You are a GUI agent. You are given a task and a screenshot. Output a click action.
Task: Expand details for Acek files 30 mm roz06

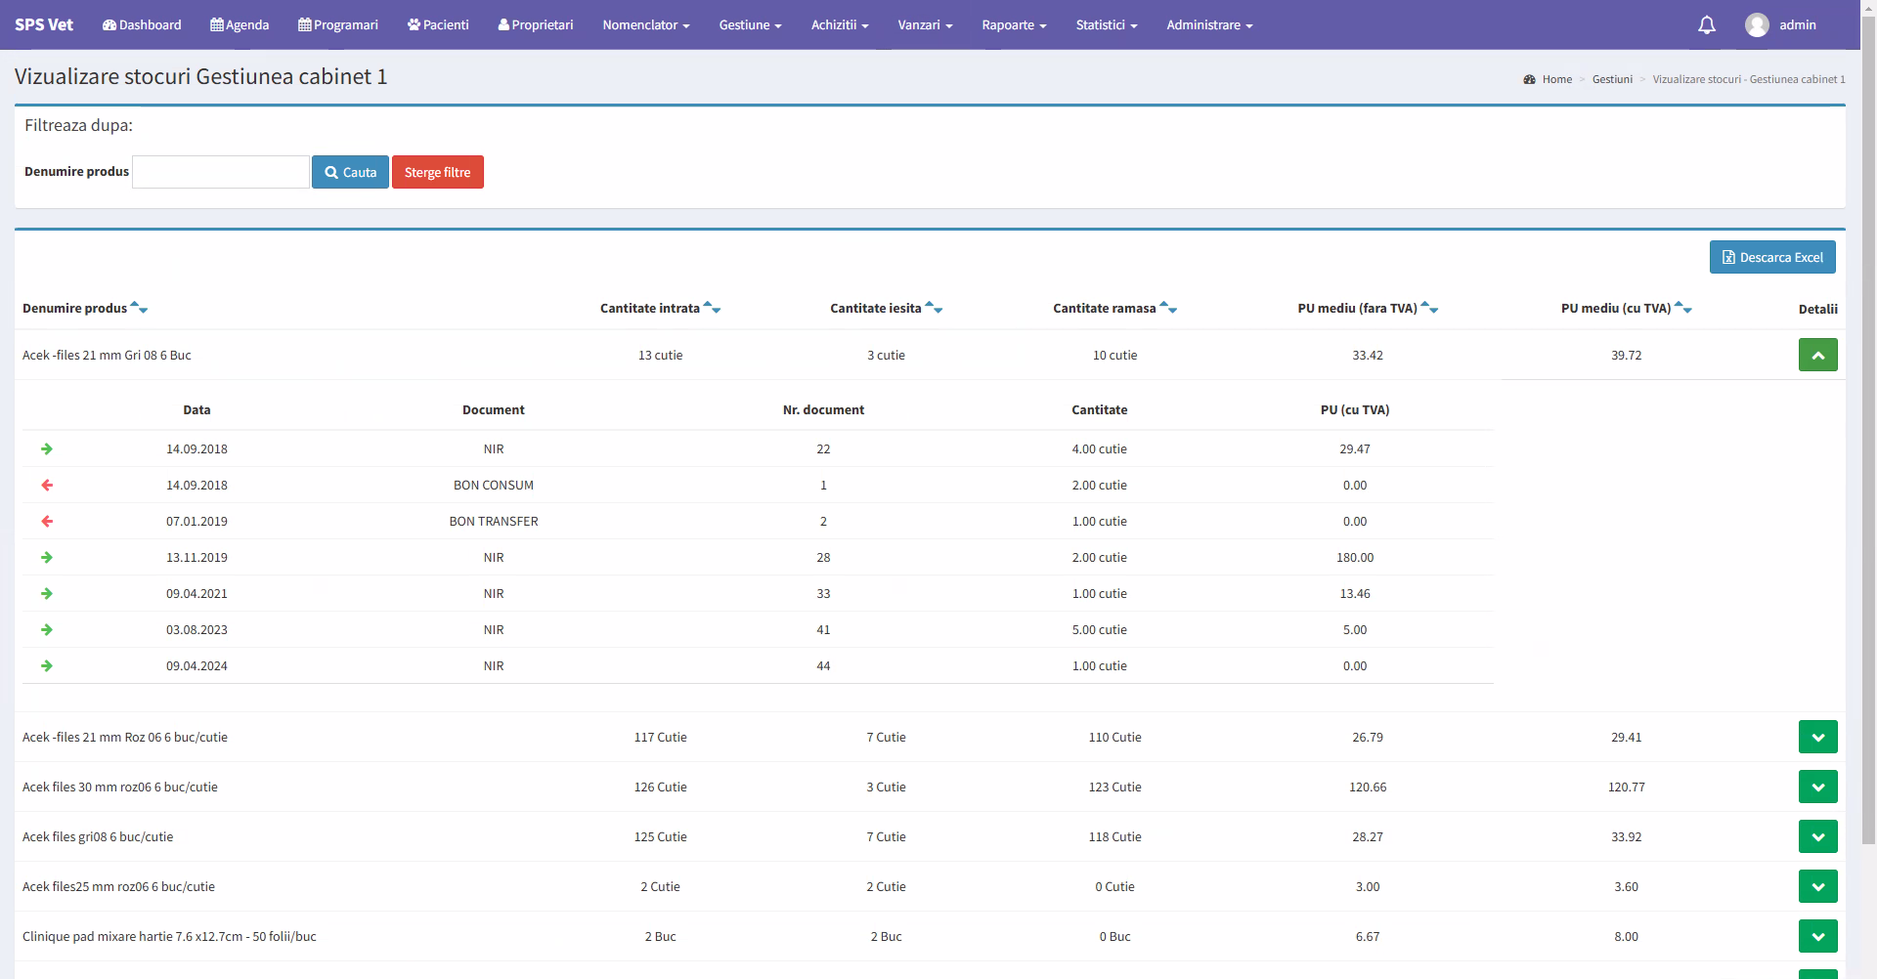point(1817,787)
